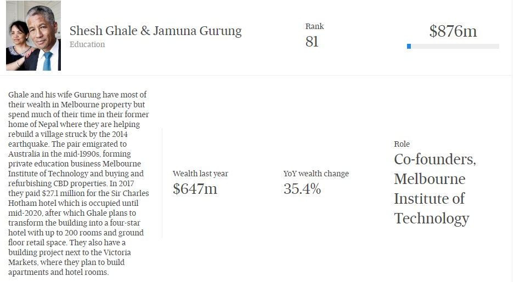The width and height of the screenshot is (514, 282).
Task: Click the Wealth last year label
Action: [200, 174]
